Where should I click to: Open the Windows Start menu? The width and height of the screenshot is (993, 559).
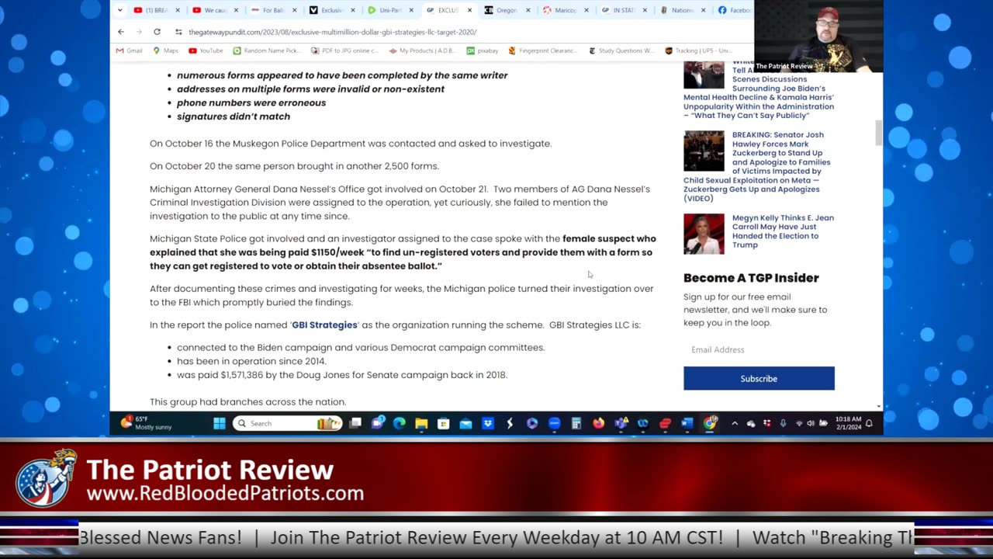220,423
